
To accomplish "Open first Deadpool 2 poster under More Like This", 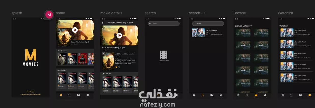I will point(107,81).
